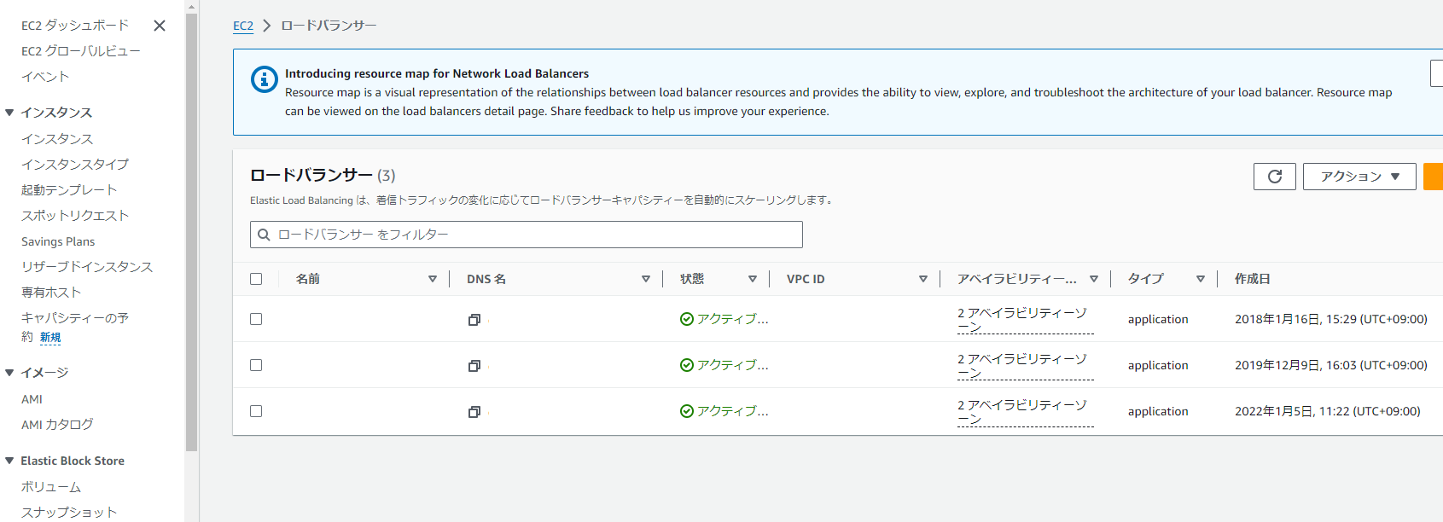Select the load balancer created in 2018
The height and width of the screenshot is (522, 1443).
point(256,319)
